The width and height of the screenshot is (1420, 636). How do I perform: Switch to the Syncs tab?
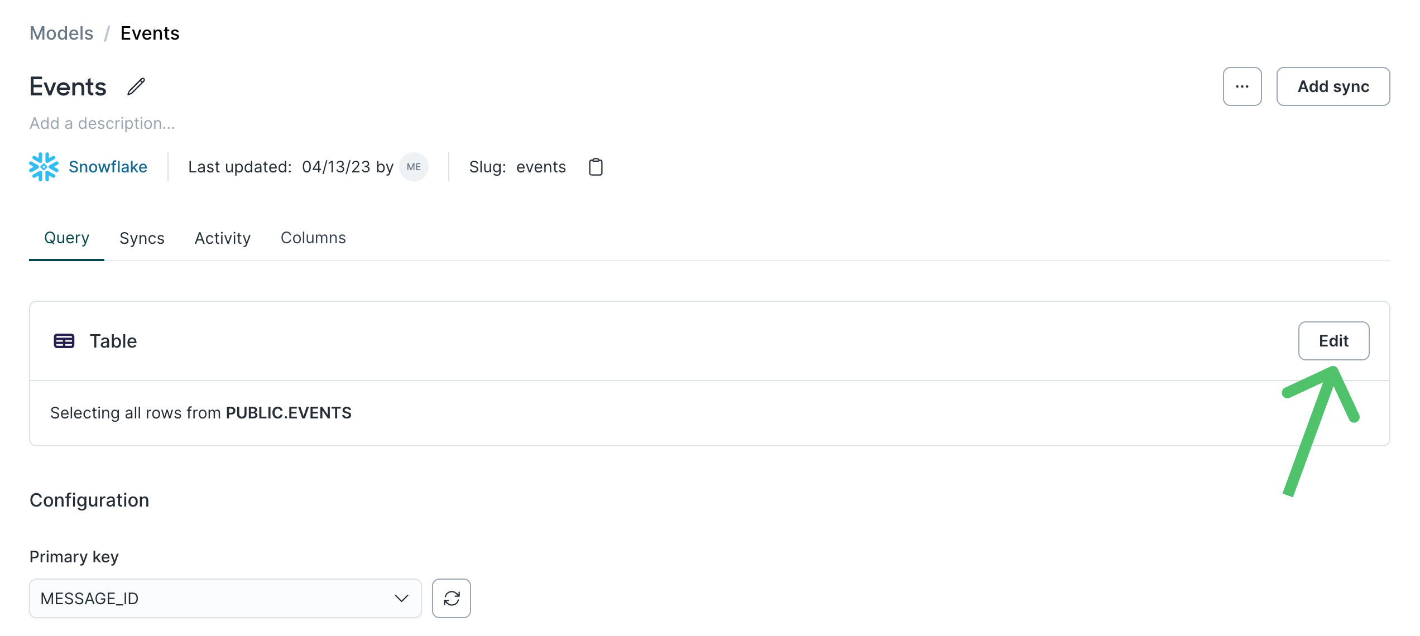141,238
